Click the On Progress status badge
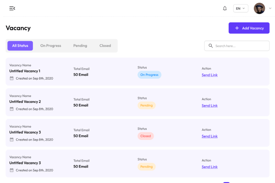Viewport: 275px width, 183px height. 149,75
